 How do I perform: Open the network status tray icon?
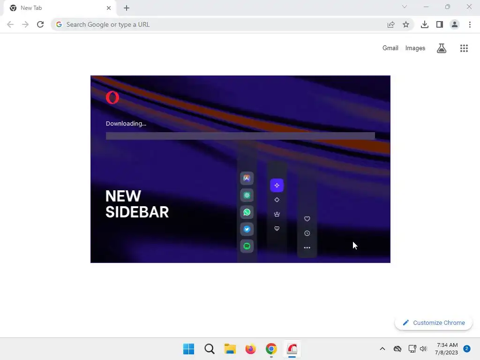(412, 349)
